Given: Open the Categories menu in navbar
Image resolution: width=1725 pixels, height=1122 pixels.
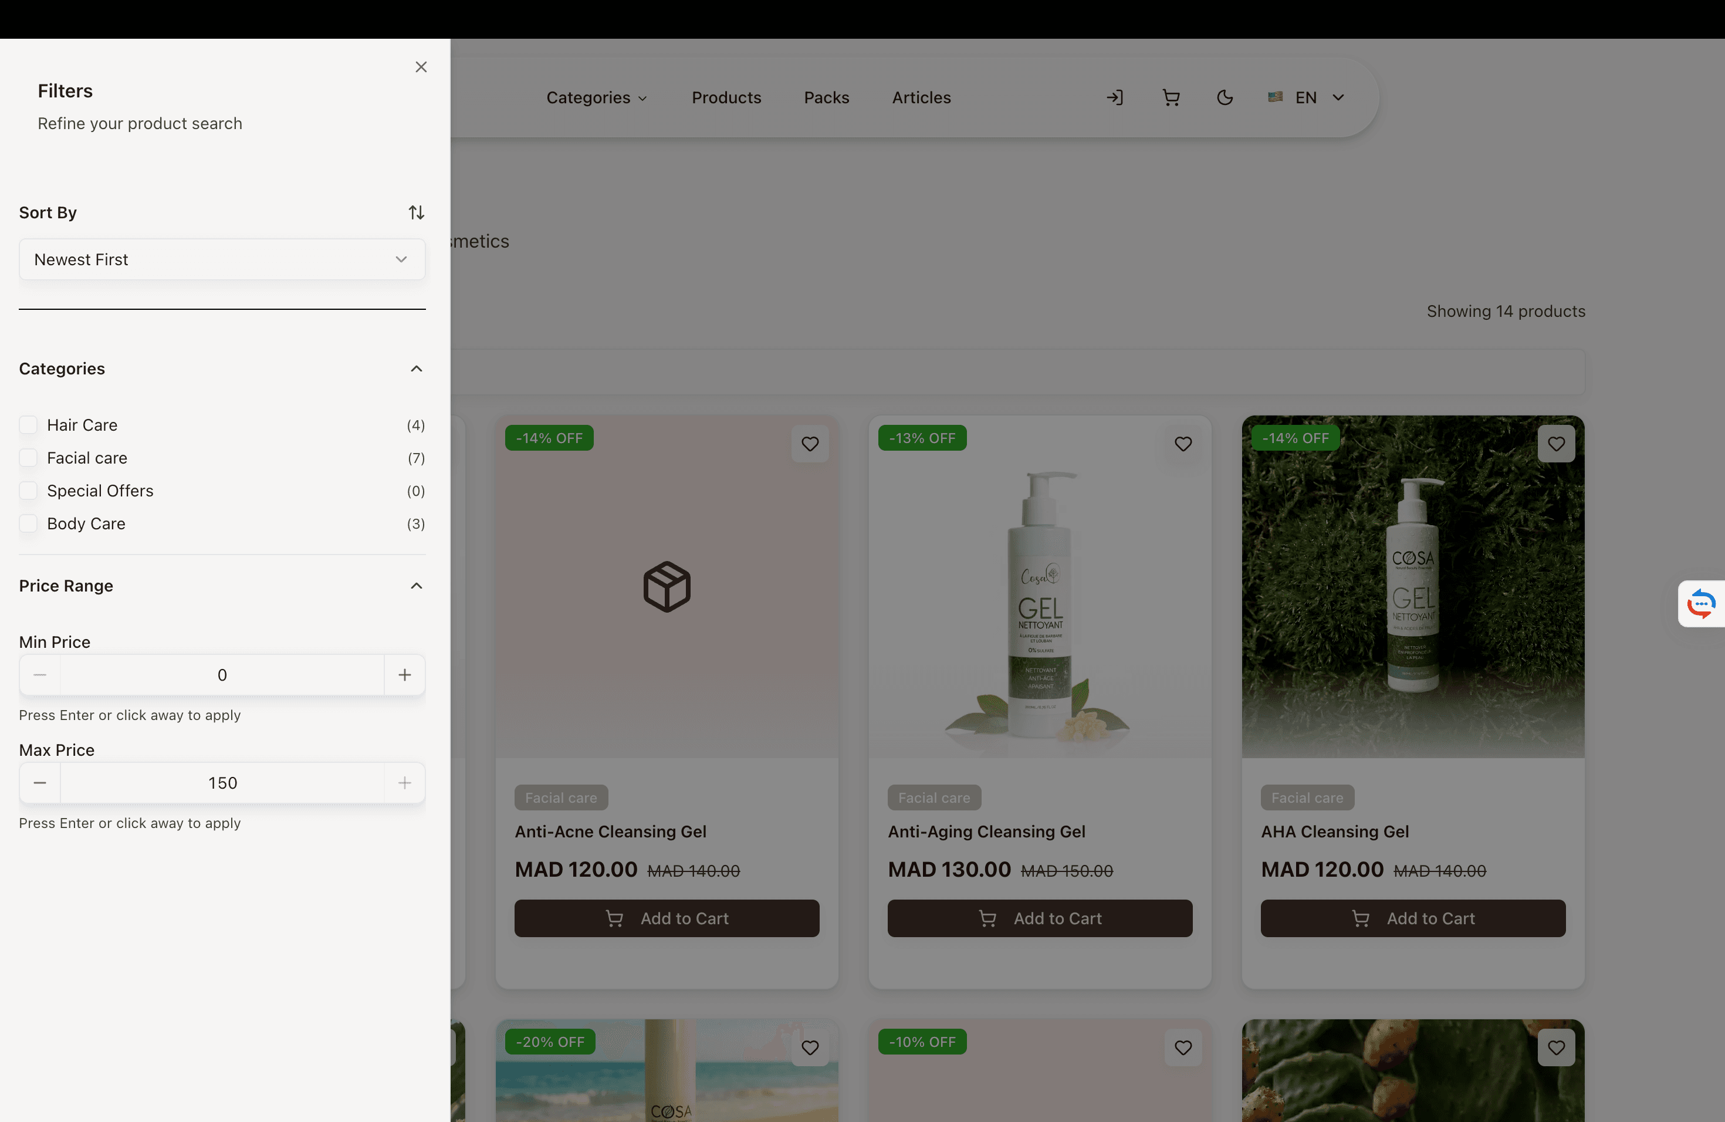Looking at the screenshot, I should pos(597,98).
